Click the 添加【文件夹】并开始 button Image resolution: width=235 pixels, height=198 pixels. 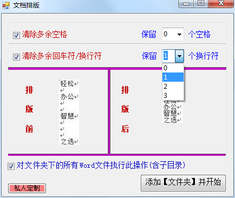tap(183, 183)
